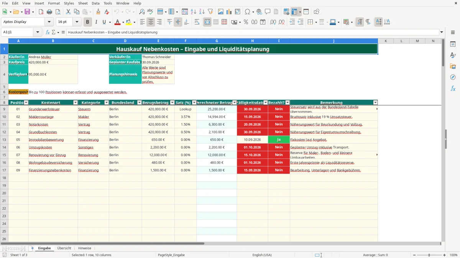Open Bundesland column filter dropdown
460x258 pixels.
coord(139,102)
